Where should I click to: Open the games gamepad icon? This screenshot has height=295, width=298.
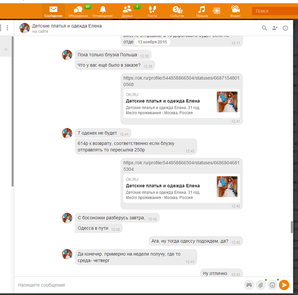249,285
